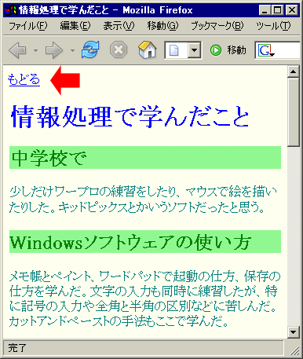The height and width of the screenshot is (359, 303).
Task: Open the 編集(E) menu
Action: (x=75, y=26)
